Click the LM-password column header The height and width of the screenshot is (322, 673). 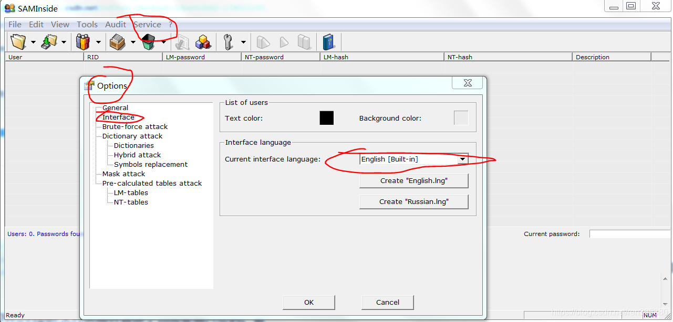point(202,57)
